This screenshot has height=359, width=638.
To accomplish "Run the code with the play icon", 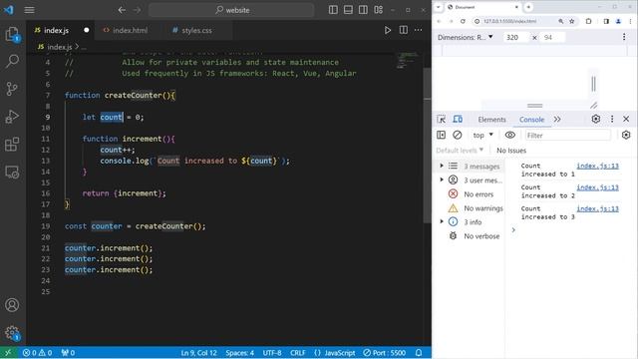I will [388, 30].
